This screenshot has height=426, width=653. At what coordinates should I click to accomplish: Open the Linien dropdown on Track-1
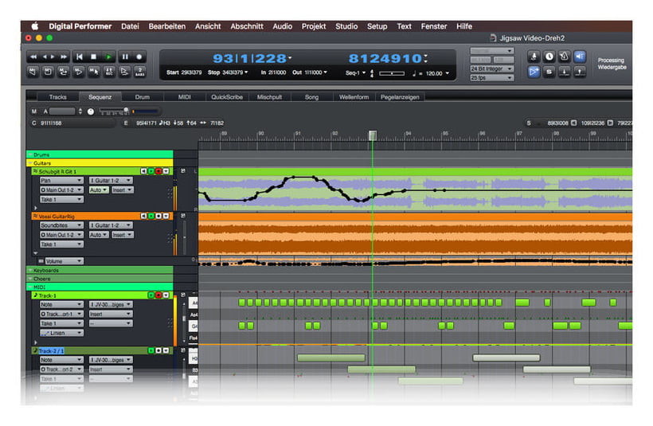61,333
